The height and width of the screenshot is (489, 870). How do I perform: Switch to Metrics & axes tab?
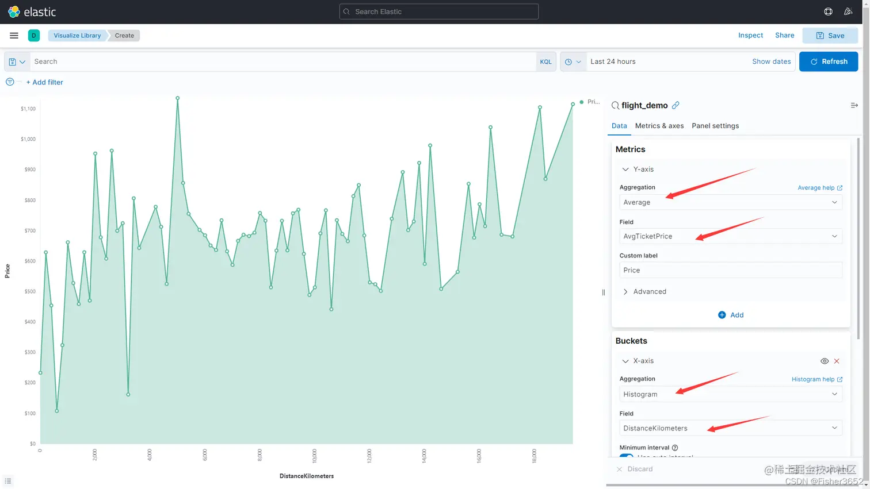click(659, 126)
